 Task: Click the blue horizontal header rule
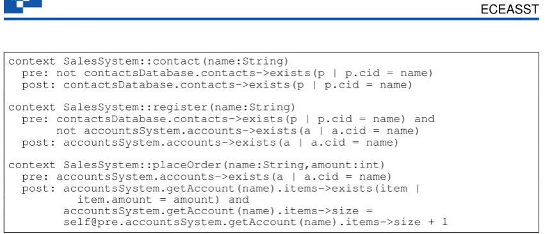tap(272, 19)
